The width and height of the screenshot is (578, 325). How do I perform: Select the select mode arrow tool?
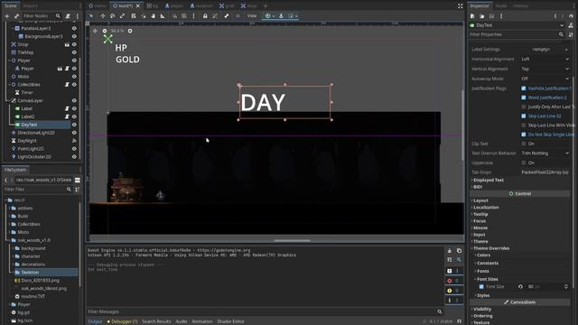pos(91,16)
